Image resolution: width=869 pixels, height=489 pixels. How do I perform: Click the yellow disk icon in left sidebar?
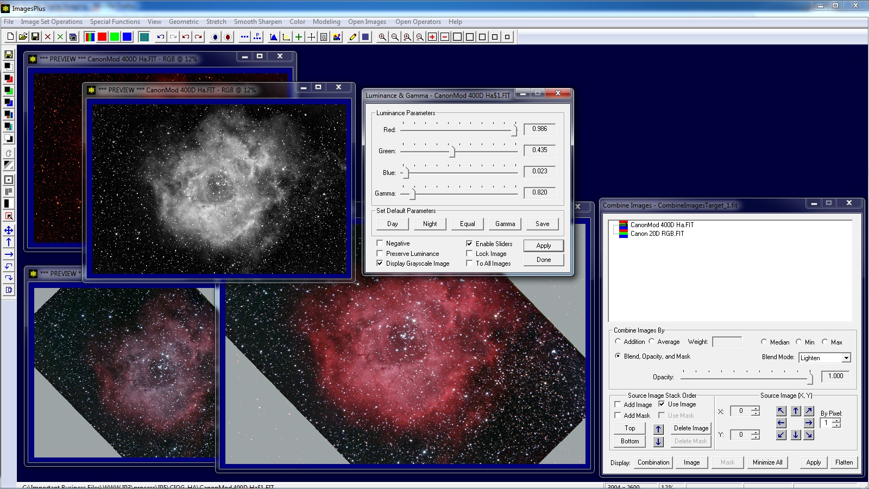click(9, 54)
